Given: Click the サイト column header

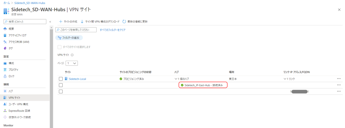Looking at the screenshot, I should click(x=68, y=72).
